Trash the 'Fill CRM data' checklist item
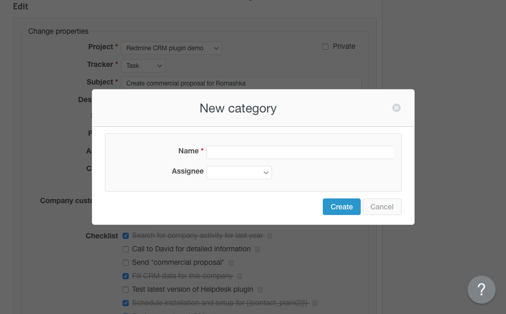Viewport: 506px width, 314px height. pos(240,276)
